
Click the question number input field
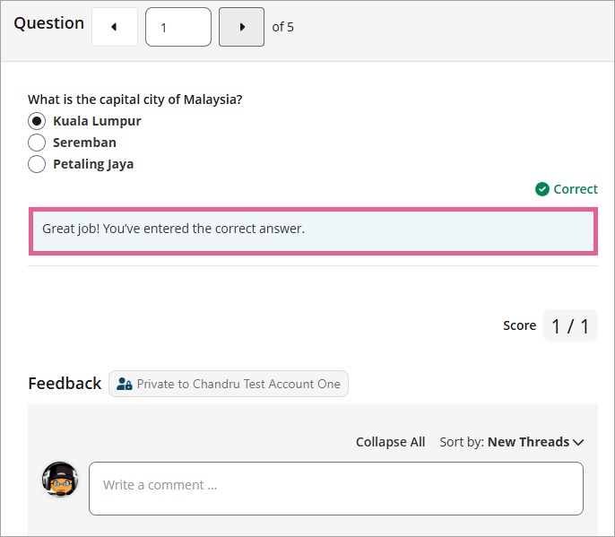pyautogui.click(x=178, y=27)
